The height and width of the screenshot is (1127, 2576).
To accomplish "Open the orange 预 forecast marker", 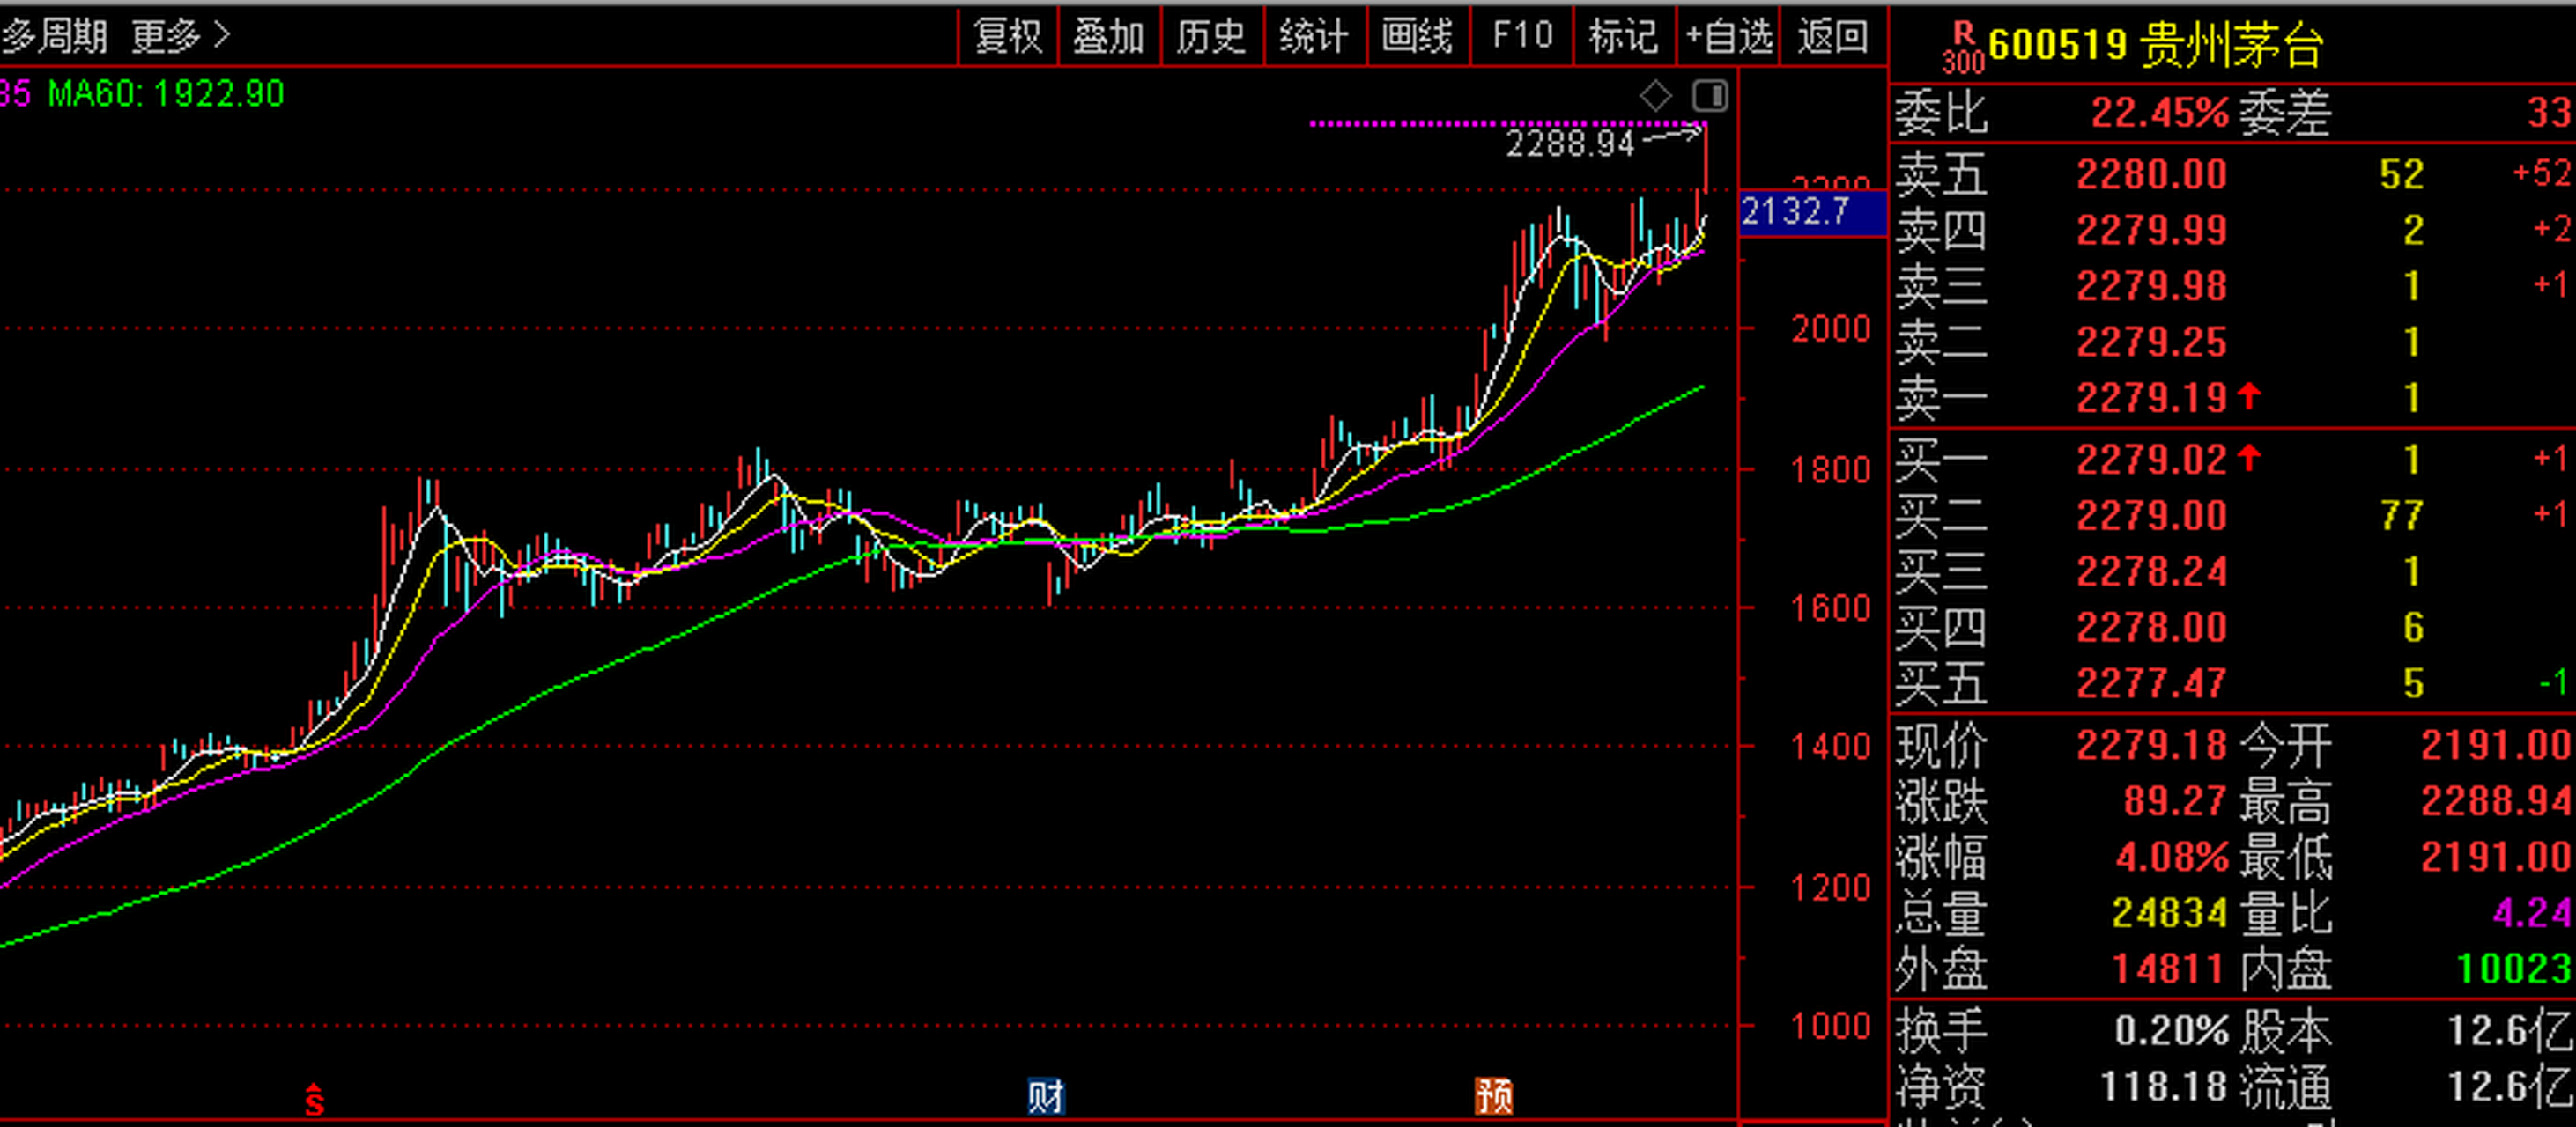I will click(x=1493, y=1097).
